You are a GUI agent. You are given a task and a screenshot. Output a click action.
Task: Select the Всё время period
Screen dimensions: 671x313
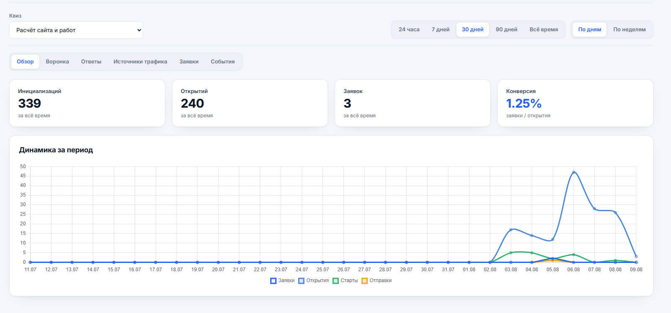[544, 30]
